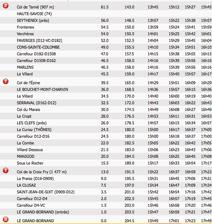
Task: Click the SERRAVAL (D162-D12) entry
Action: click(37, 103)
